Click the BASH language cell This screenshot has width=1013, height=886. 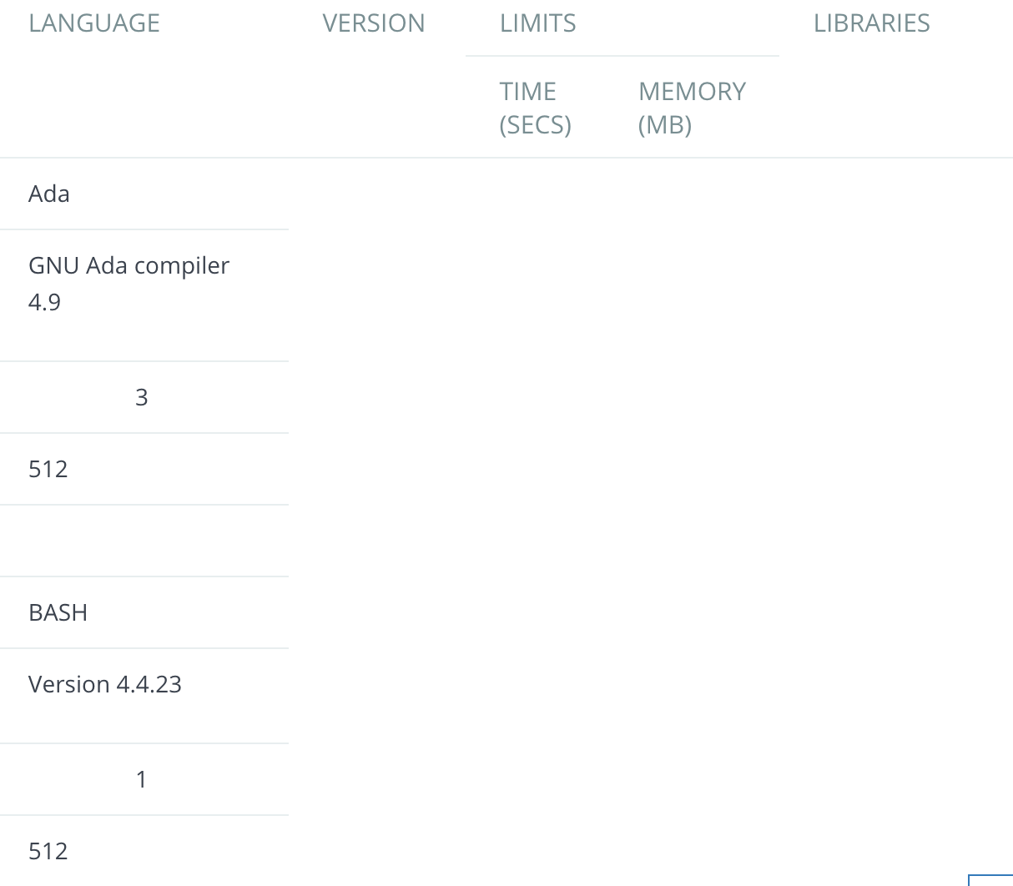coord(58,612)
